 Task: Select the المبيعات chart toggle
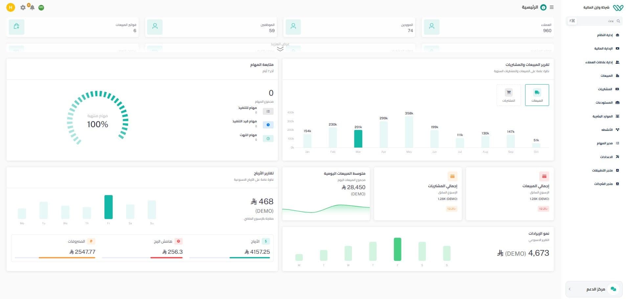pyautogui.click(x=537, y=95)
